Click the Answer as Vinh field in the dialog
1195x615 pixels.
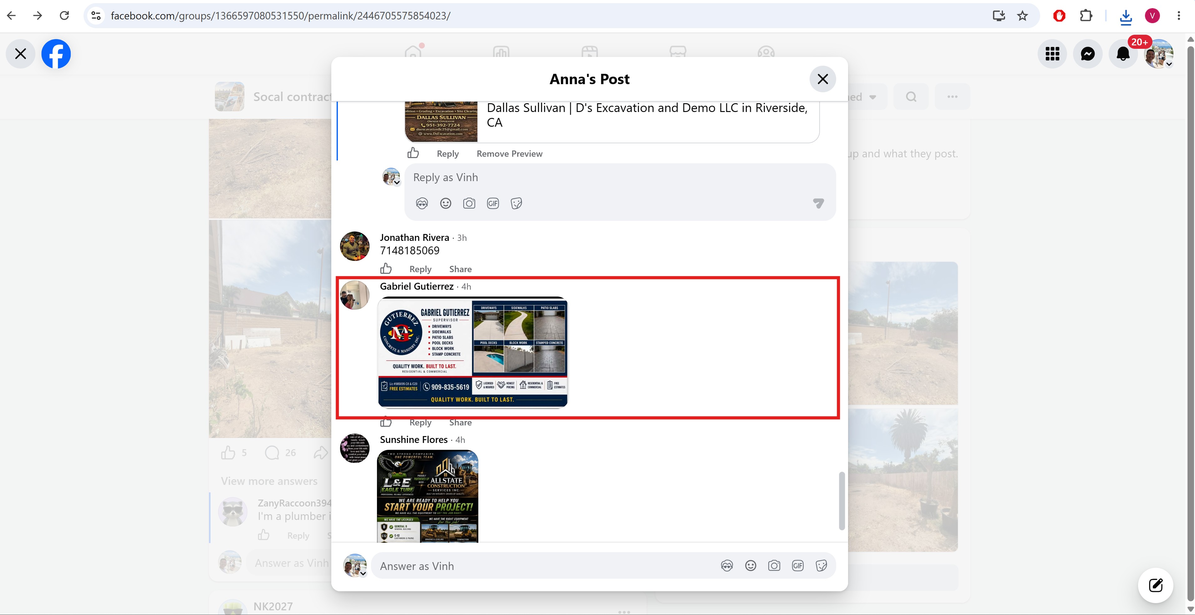coord(543,566)
